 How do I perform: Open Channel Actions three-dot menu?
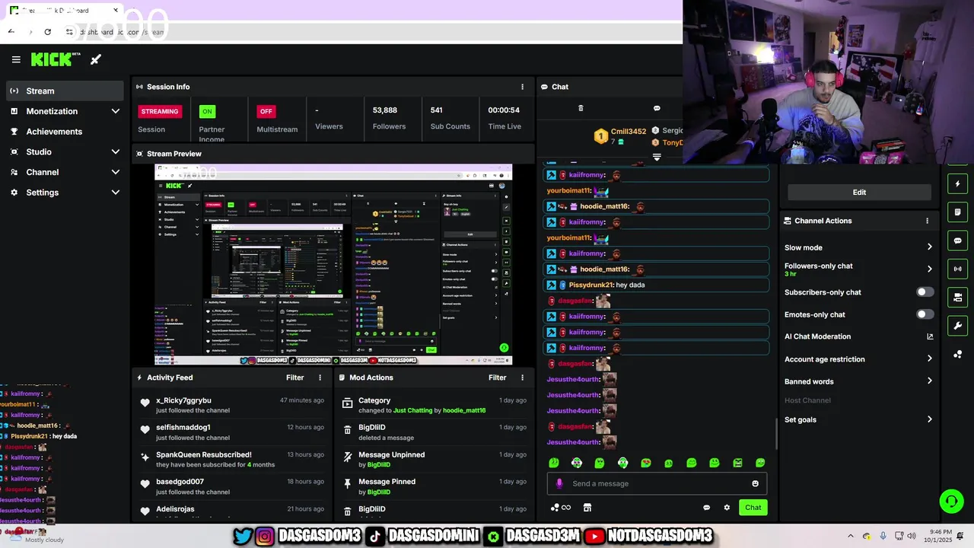click(927, 221)
